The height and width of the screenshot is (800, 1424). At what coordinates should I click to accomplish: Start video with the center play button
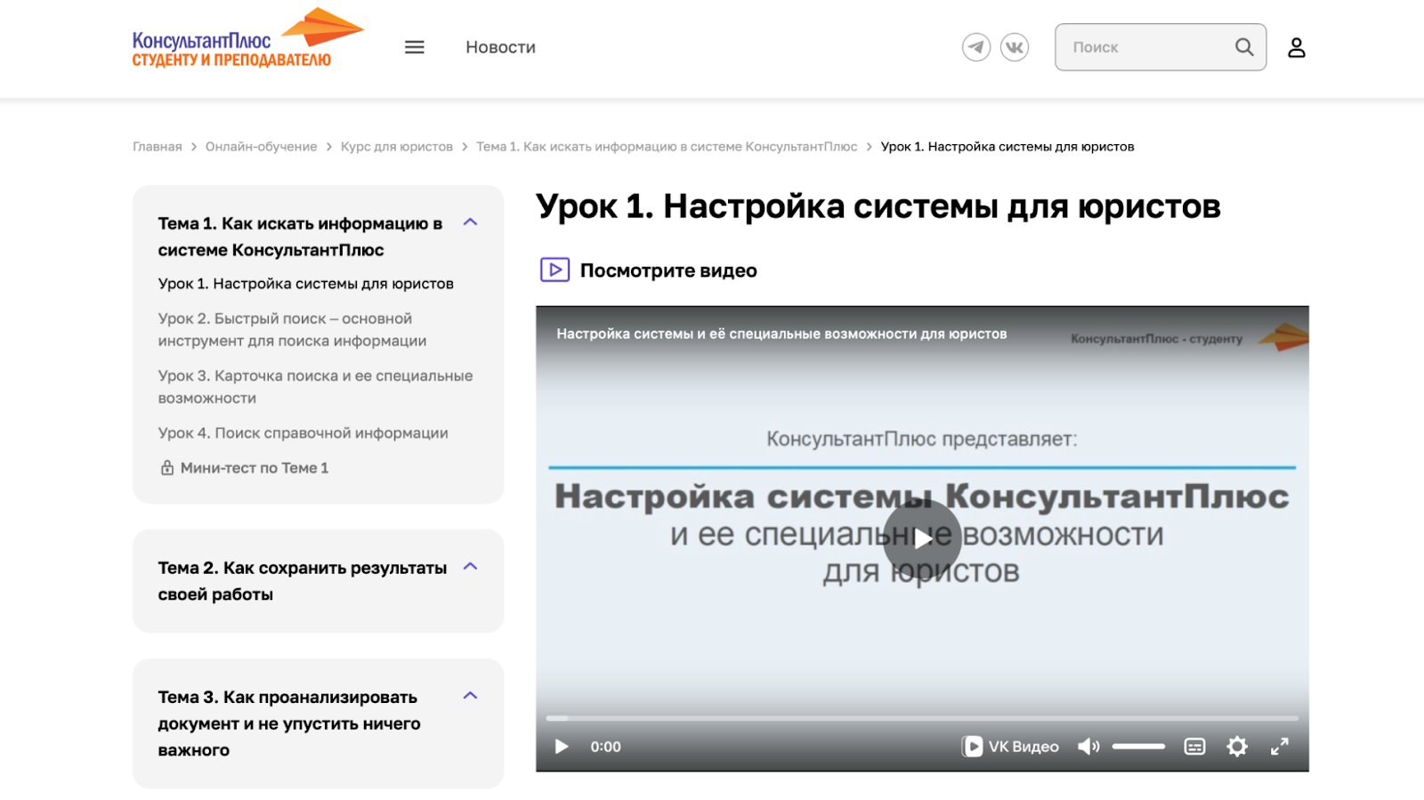tap(922, 538)
